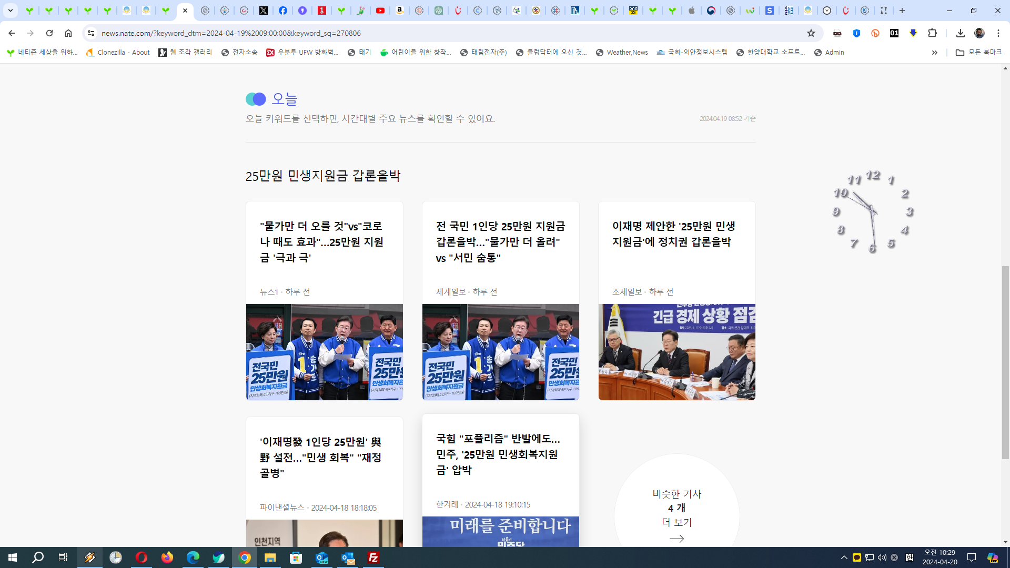Click the 조세일보 meeting thumbnail photo
The width and height of the screenshot is (1010, 568).
click(x=677, y=352)
